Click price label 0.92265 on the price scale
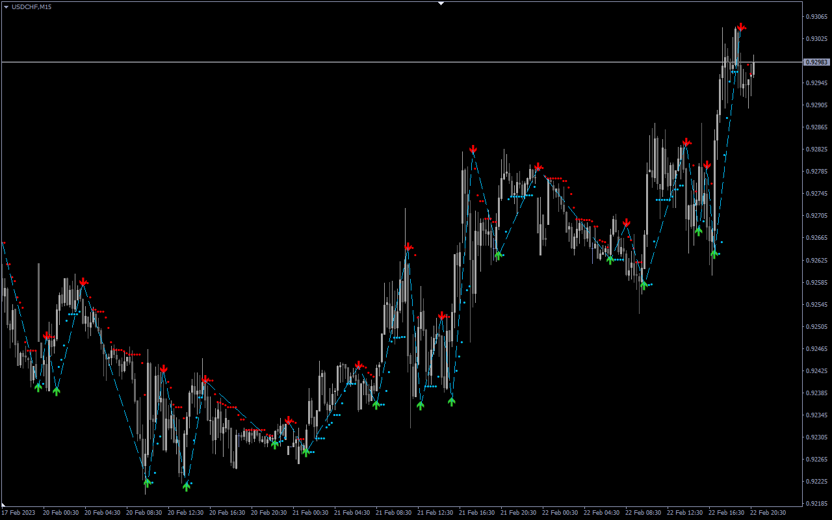 816,460
